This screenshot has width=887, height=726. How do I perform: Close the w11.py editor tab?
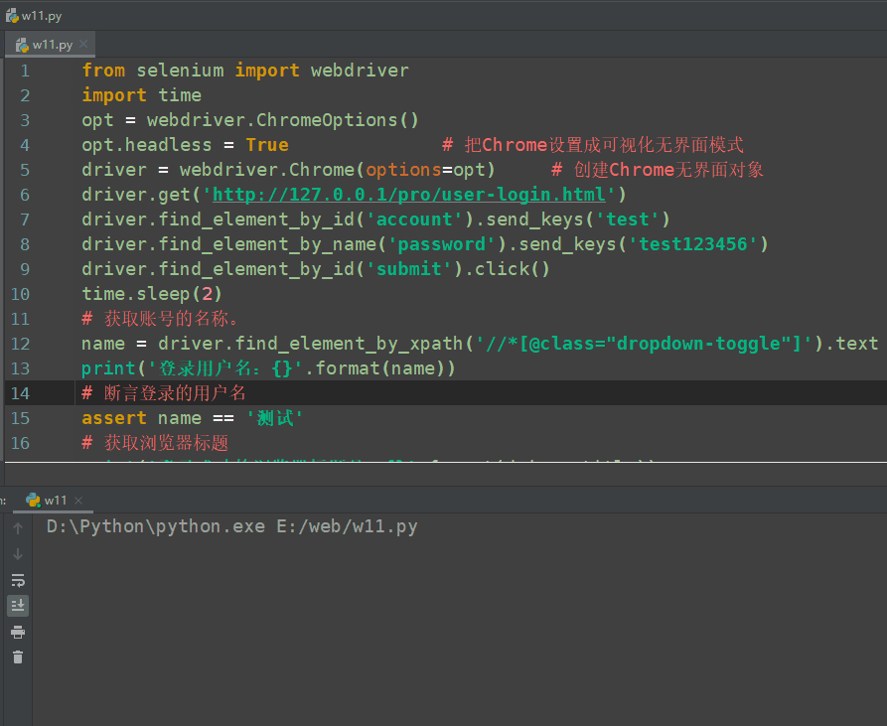(x=84, y=44)
